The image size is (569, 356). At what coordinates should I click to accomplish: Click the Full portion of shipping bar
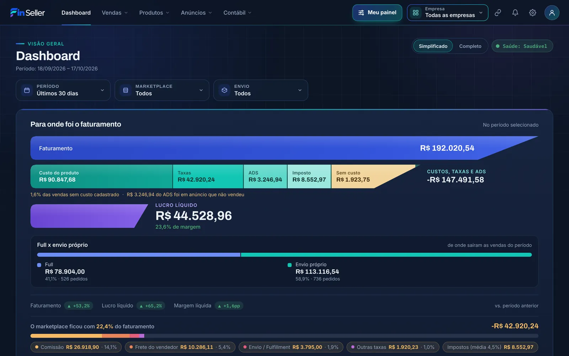139,255
